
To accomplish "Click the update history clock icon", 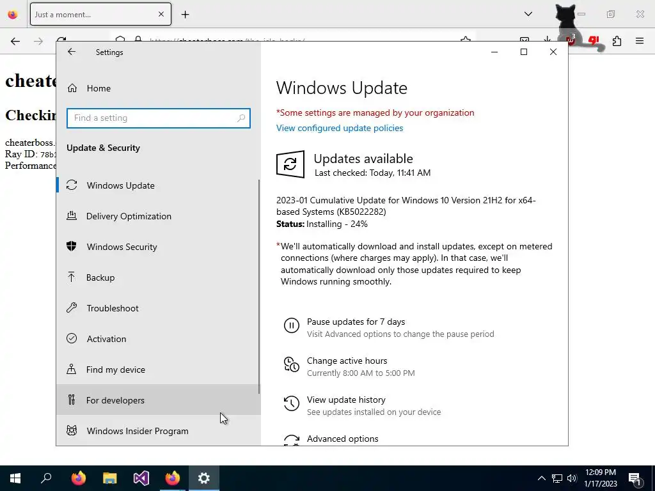I will 292,403.
